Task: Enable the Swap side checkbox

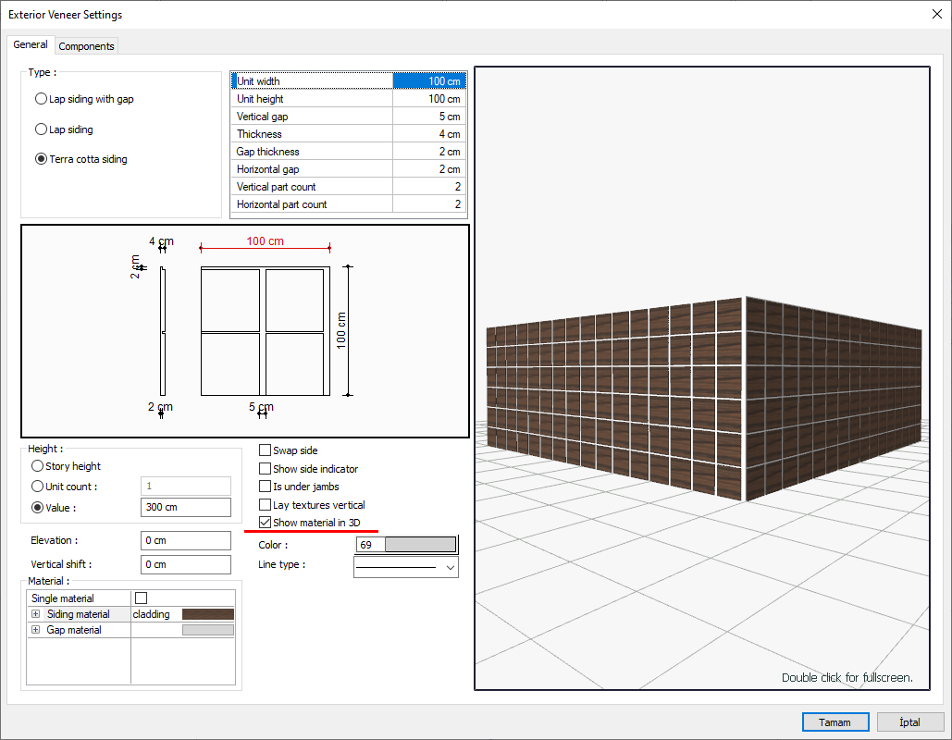Action: [266, 450]
